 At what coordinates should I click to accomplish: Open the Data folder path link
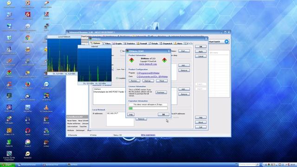[152, 77]
